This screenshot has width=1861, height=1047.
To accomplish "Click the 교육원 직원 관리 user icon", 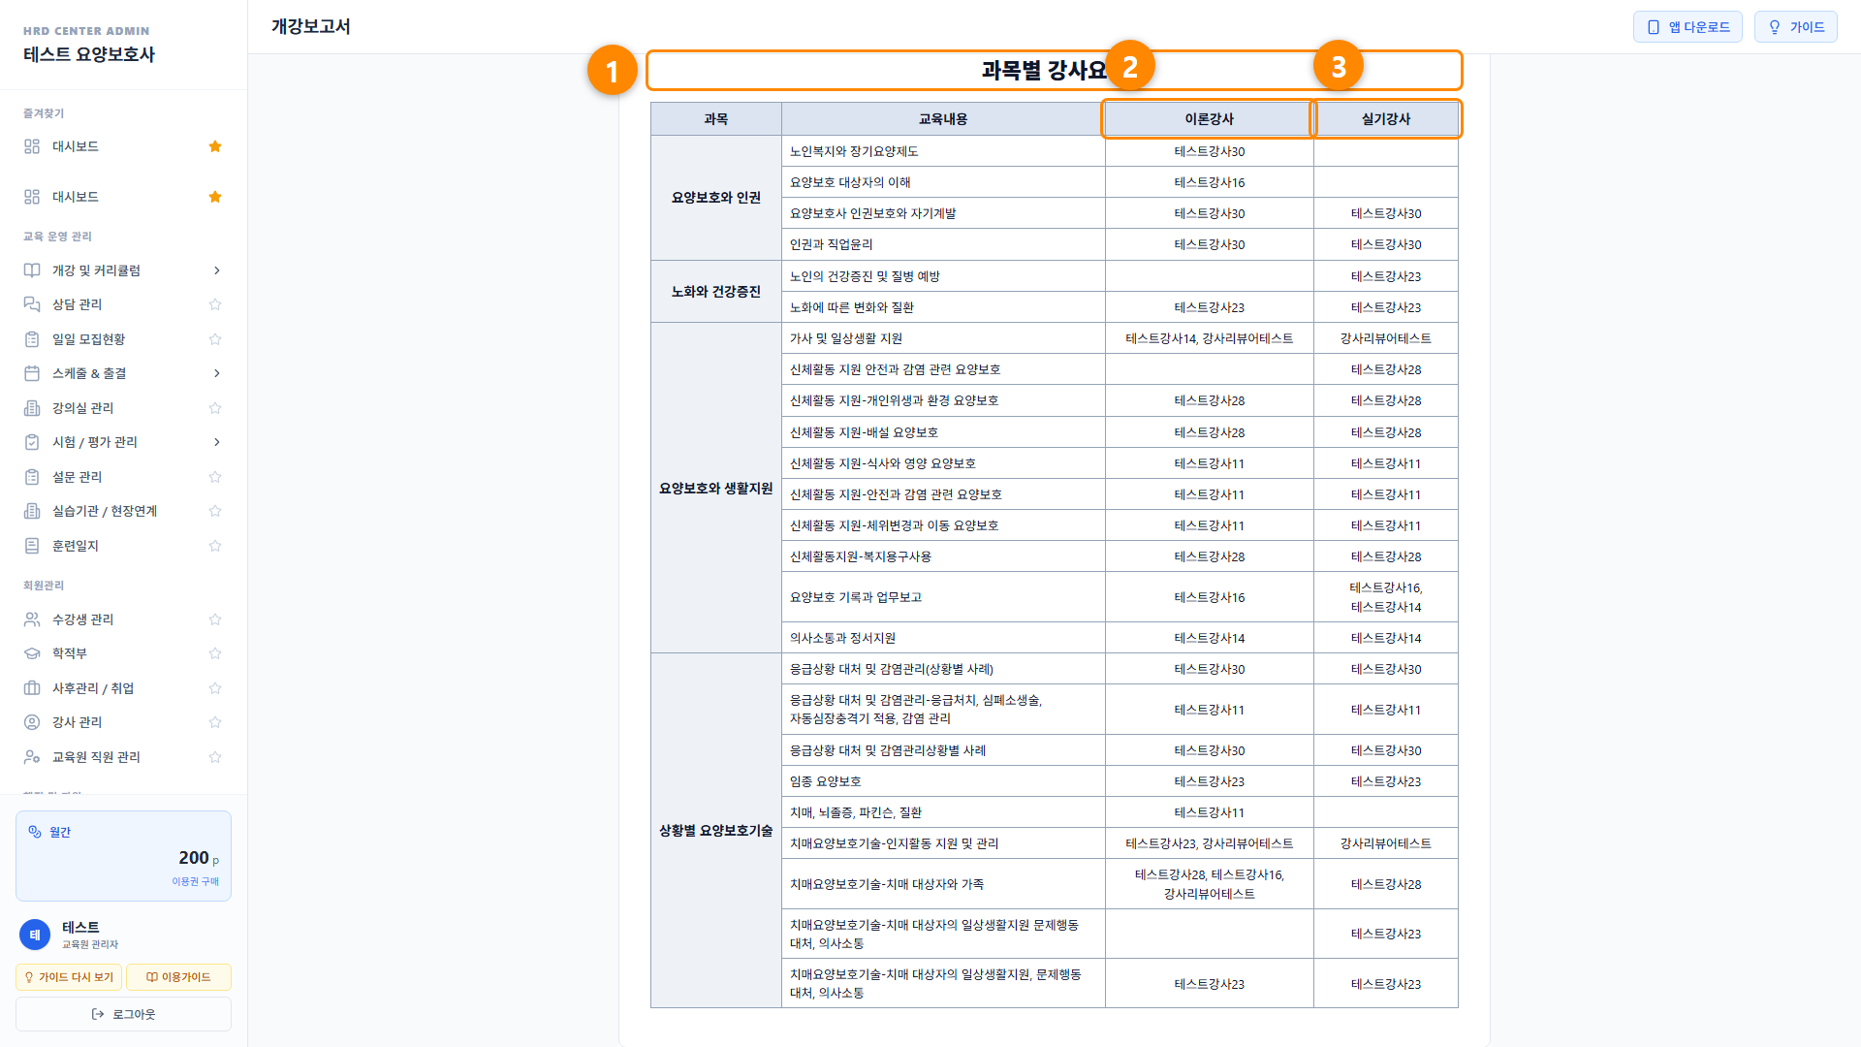I will point(32,757).
